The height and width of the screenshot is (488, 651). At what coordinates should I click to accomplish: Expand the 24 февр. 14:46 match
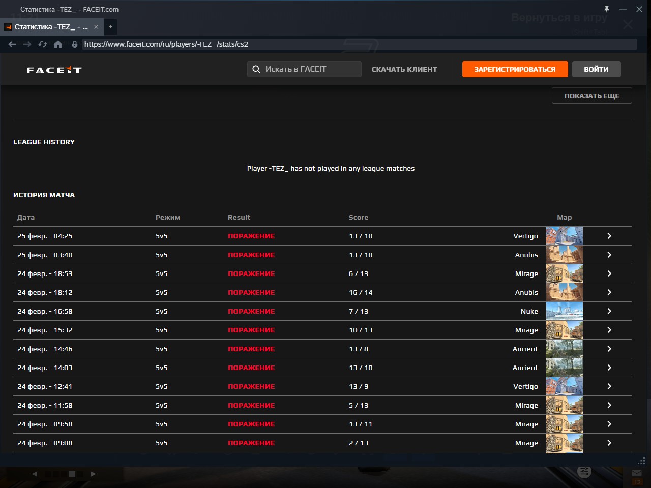[x=609, y=349]
